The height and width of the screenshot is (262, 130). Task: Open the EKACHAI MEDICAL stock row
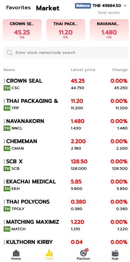[x=66, y=185]
